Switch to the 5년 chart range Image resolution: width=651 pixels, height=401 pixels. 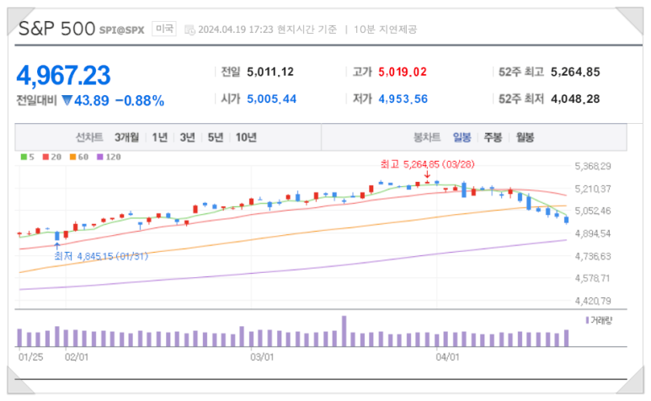coord(216,137)
